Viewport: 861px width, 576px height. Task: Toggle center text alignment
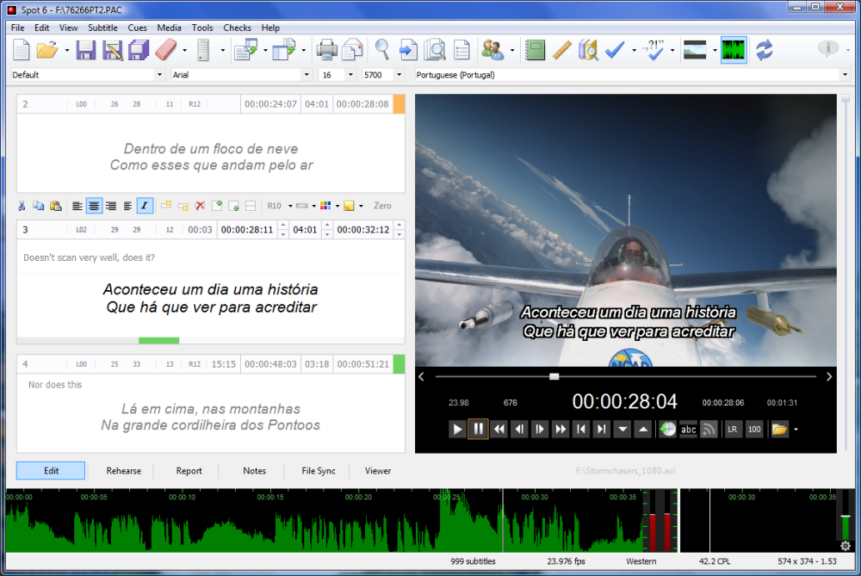[95, 206]
